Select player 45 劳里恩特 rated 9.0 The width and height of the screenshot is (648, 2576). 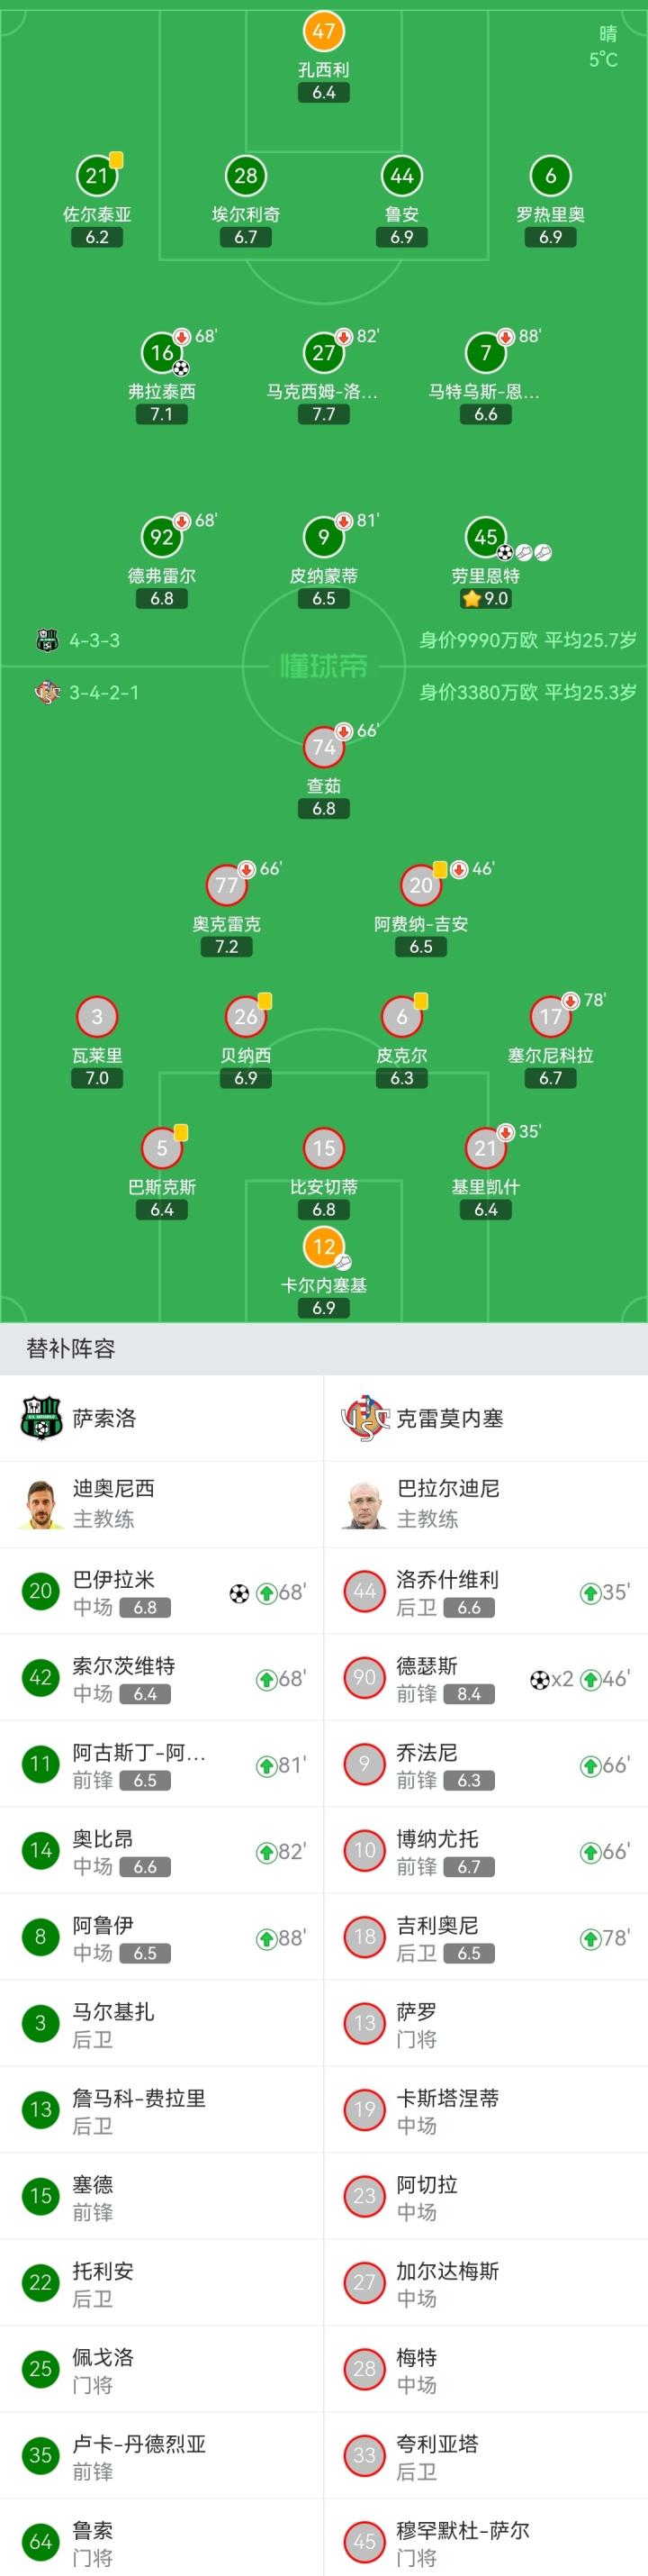point(485,537)
